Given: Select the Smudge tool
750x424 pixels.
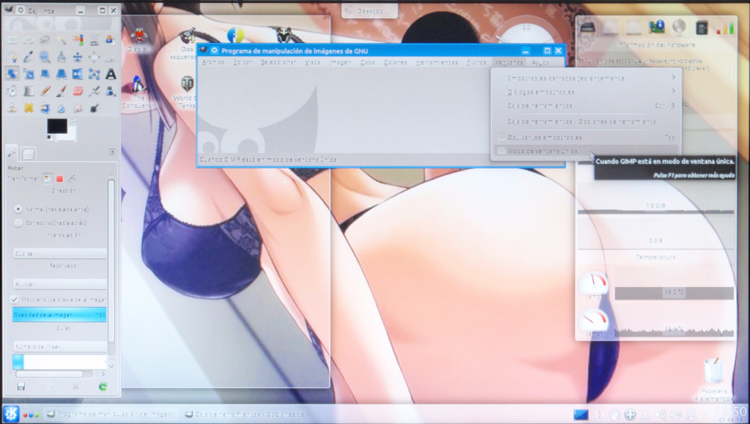Looking at the screenshot, I should (x=78, y=108).
